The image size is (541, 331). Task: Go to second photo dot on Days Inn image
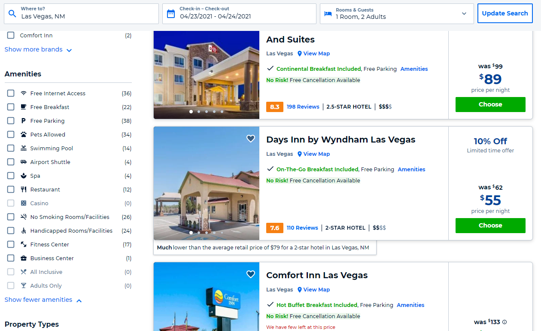click(x=199, y=233)
